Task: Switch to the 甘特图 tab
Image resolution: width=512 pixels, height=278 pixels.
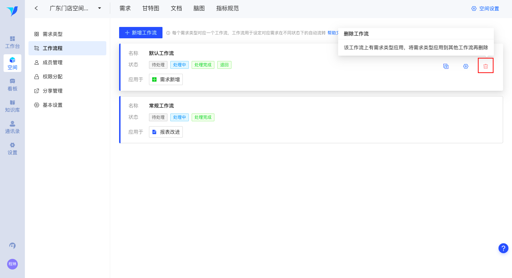Action: pyautogui.click(x=151, y=8)
